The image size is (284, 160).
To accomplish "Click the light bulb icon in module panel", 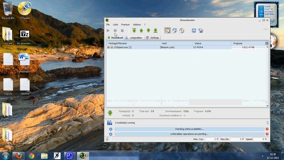I will (268, 123).
